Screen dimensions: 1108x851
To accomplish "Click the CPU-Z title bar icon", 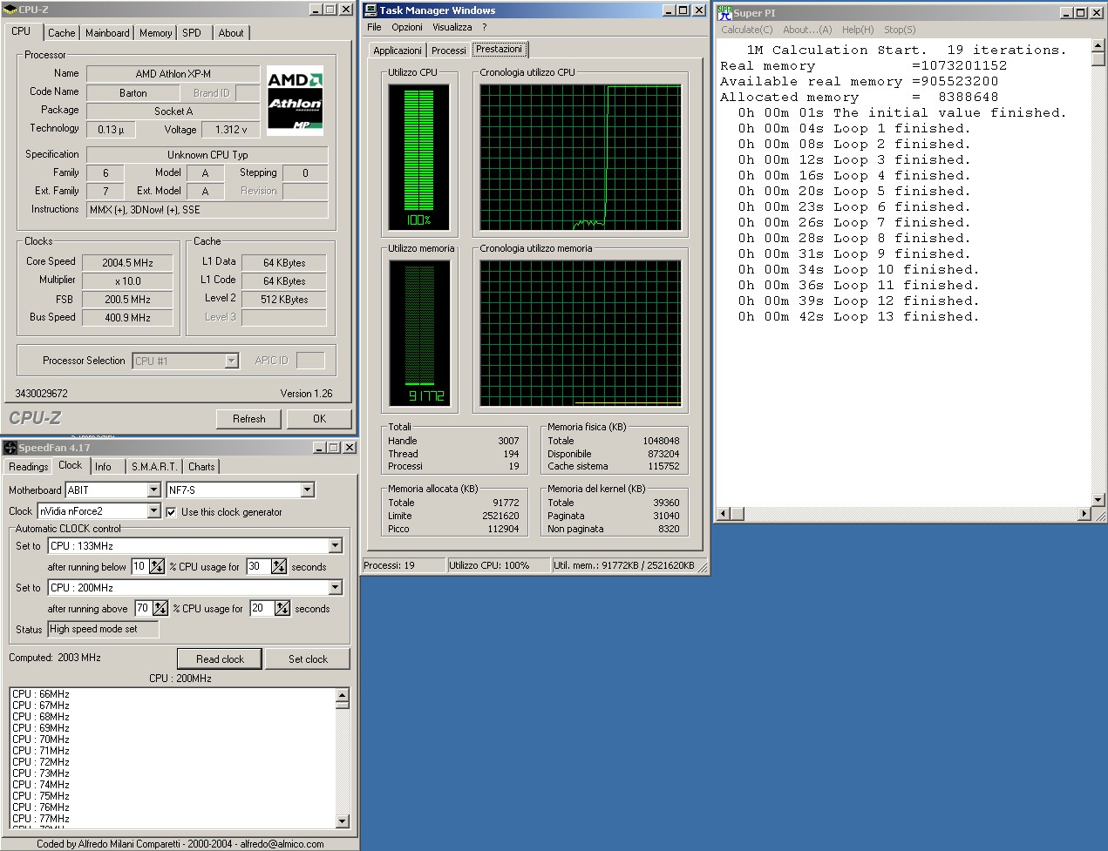I will coord(10,10).
